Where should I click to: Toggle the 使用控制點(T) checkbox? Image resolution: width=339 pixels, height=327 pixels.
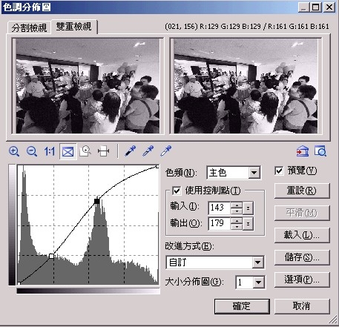pos(177,191)
